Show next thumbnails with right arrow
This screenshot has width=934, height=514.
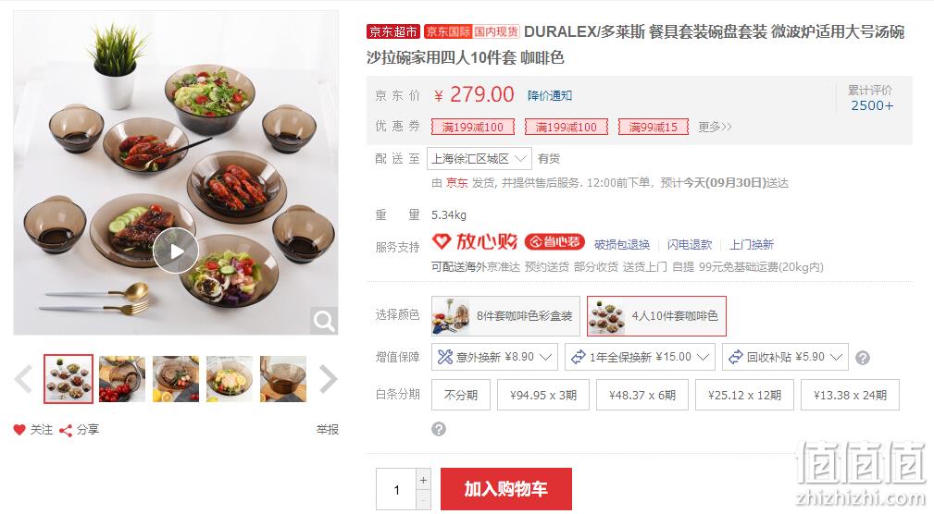[329, 379]
